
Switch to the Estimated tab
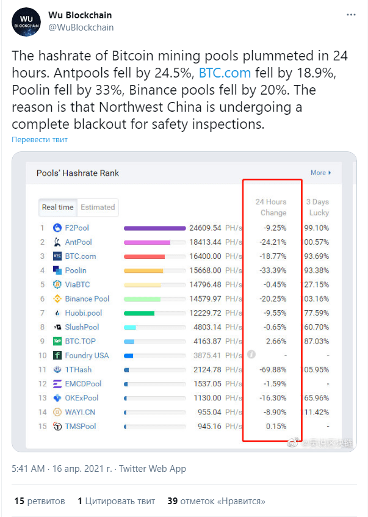coord(98,208)
